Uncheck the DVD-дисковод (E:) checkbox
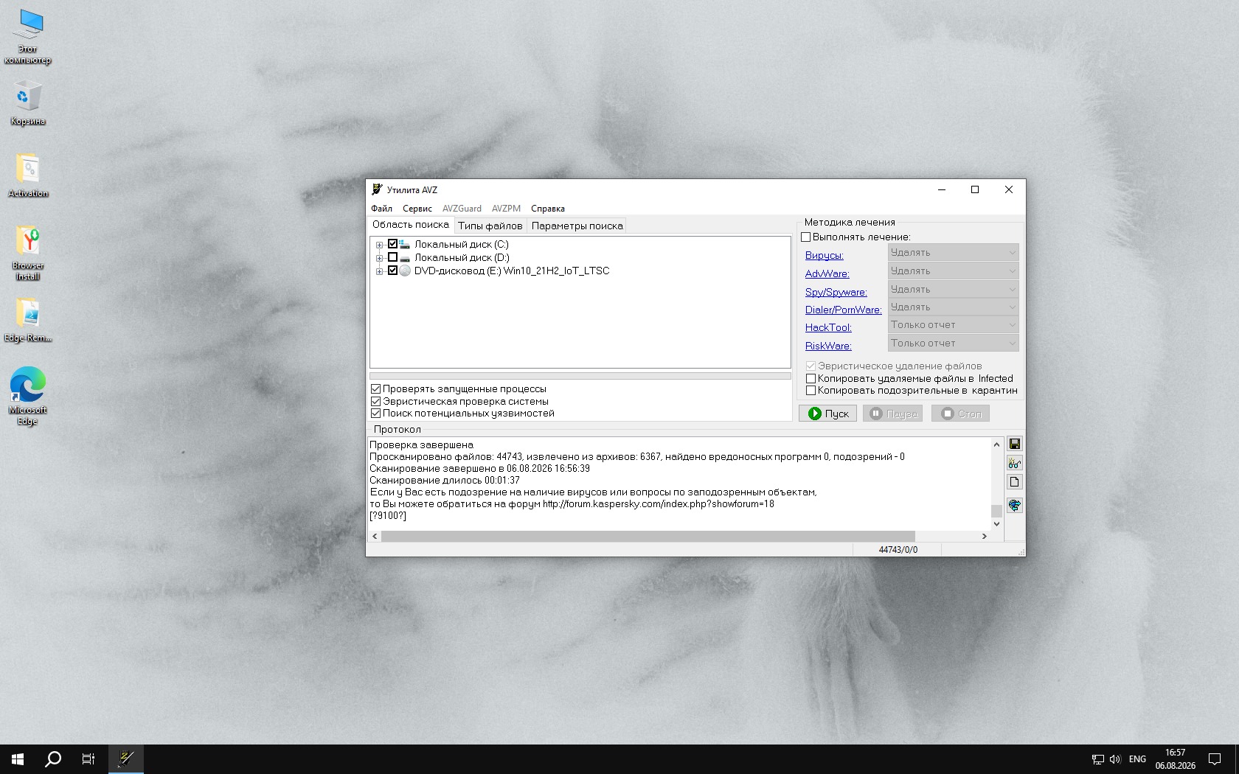The width and height of the screenshot is (1239, 774). point(392,271)
